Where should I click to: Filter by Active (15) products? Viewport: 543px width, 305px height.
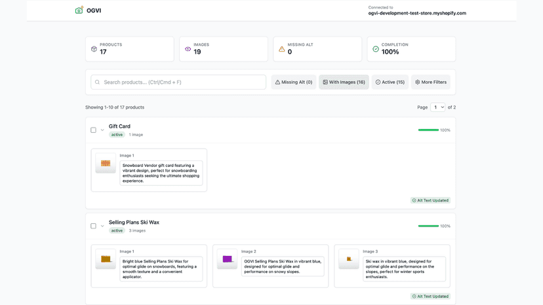390,82
